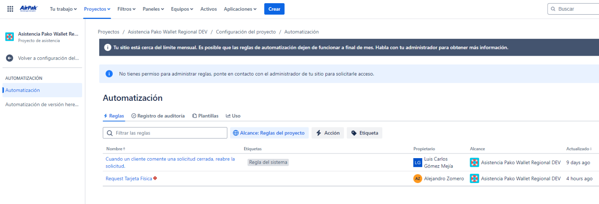Open the Paneles dropdown

coord(153,9)
